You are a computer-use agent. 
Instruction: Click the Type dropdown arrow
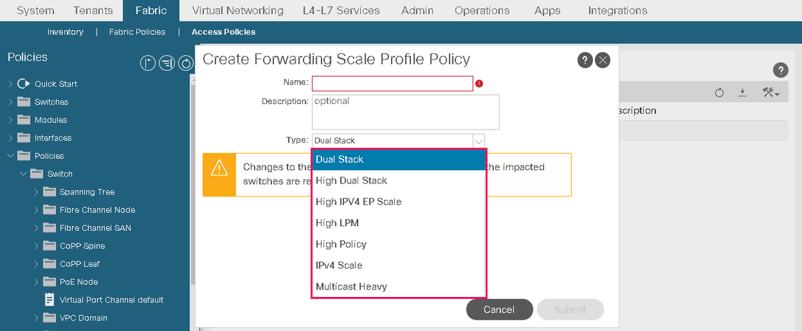(479, 141)
